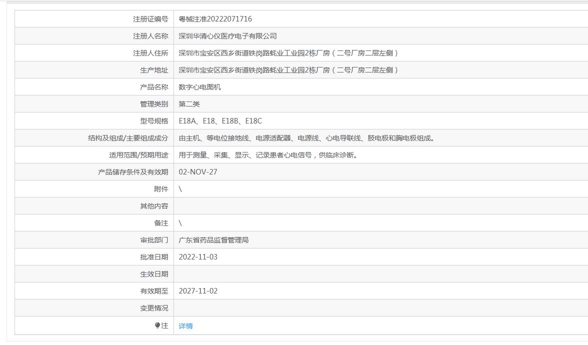Click the structure description starting 由主机
588x345 pixels.
[x=306, y=138]
